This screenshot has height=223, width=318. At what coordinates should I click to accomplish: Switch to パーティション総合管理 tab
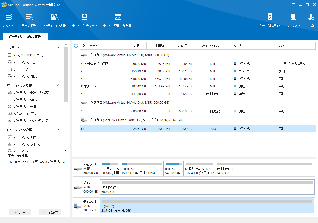pyautogui.click(x=25, y=37)
